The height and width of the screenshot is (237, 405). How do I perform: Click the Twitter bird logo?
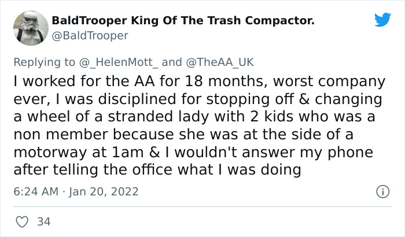pyautogui.click(x=382, y=20)
